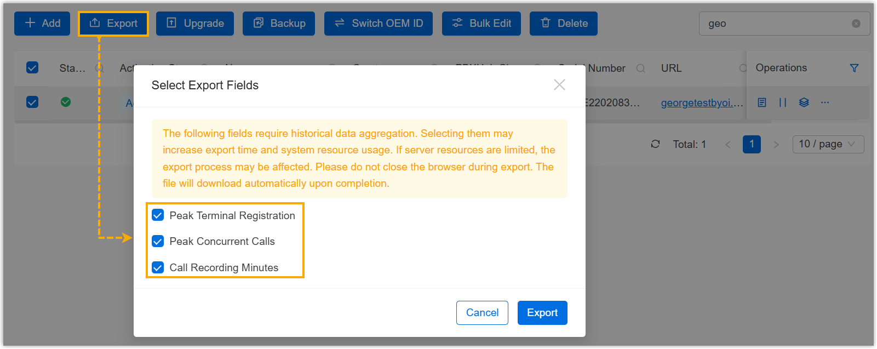This screenshot has width=877, height=349.
Task: Toggle the Peak Concurrent Calls checkbox
Action: click(158, 242)
